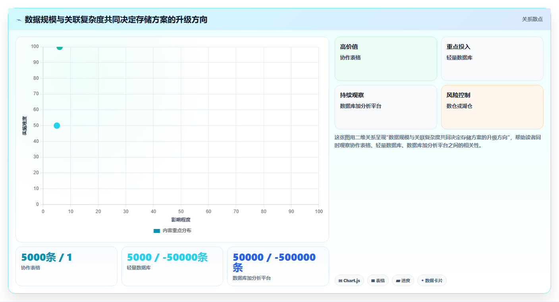The image size is (559, 302).
Task: Click the x-axis tick label 50
Action: pos(181,212)
